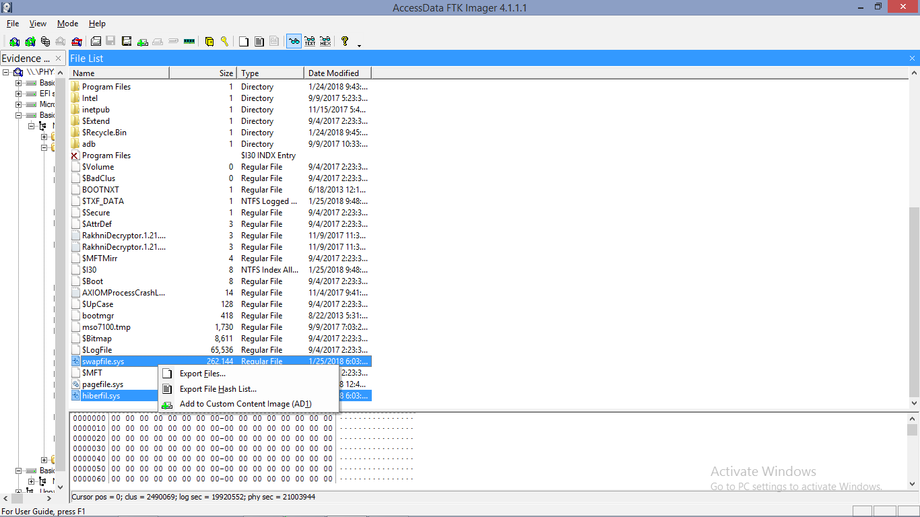This screenshot has width=920, height=517.
Task: Click Obtain Protected Files yellow safe icon
Action: tap(209, 41)
